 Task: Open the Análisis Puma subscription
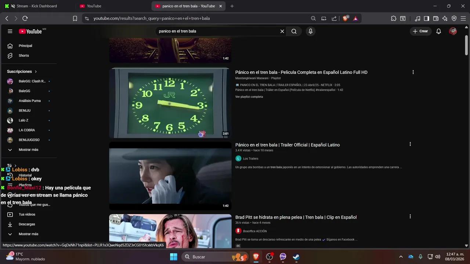pyautogui.click(x=29, y=101)
